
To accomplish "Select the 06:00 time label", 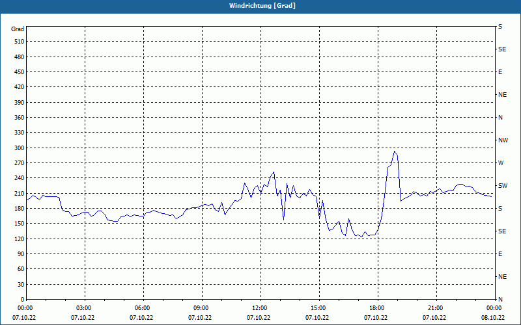I will [142, 308].
